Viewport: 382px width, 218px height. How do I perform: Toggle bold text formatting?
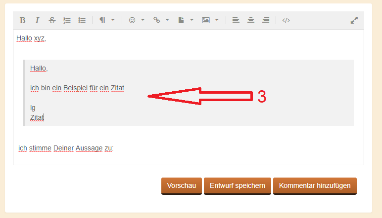22,20
